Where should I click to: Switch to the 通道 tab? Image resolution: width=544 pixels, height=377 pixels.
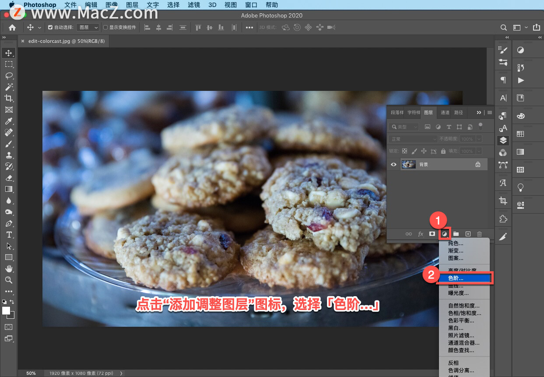point(445,112)
